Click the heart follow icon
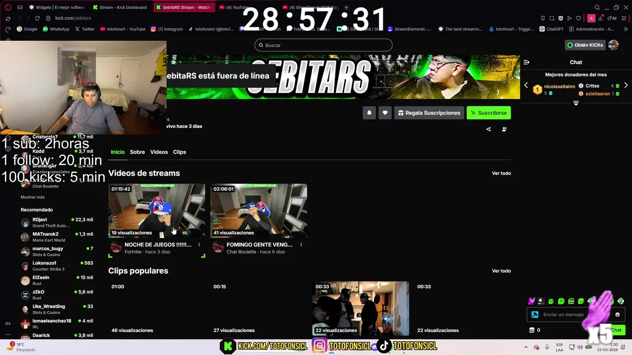Image resolution: width=632 pixels, height=355 pixels. click(x=385, y=113)
